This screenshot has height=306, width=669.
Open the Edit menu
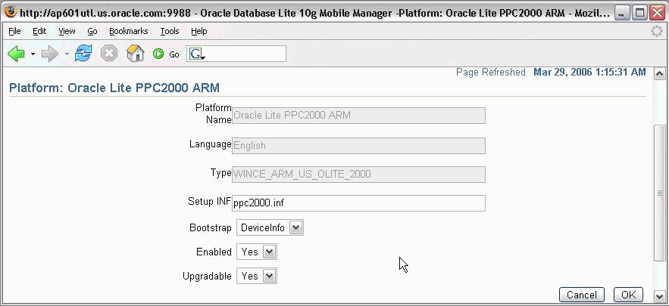(39, 31)
